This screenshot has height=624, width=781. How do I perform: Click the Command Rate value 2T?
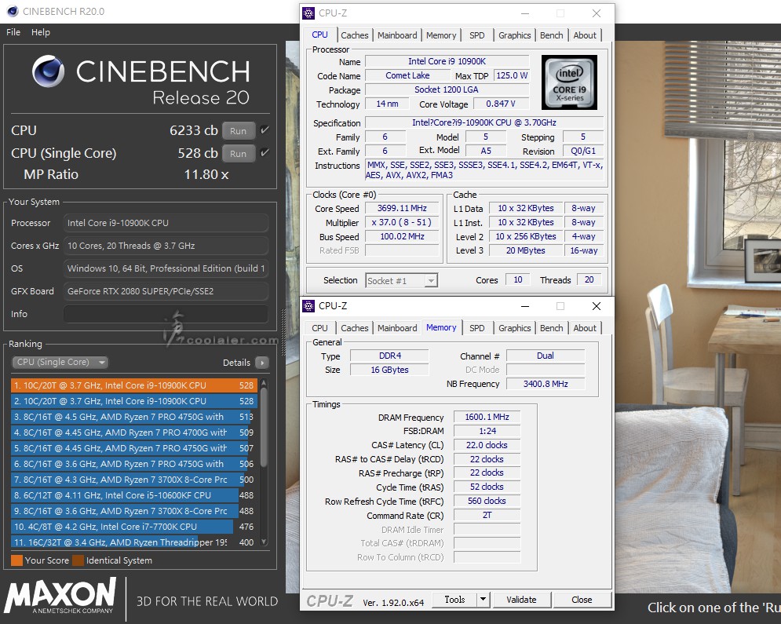click(487, 516)
